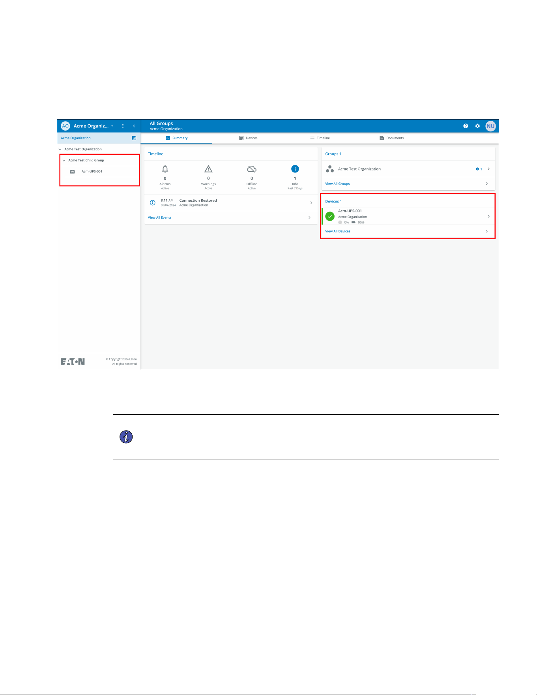This screenshot has width=537, height=695.
Task: Open the settings gear icon
Action: coord(477,126)
